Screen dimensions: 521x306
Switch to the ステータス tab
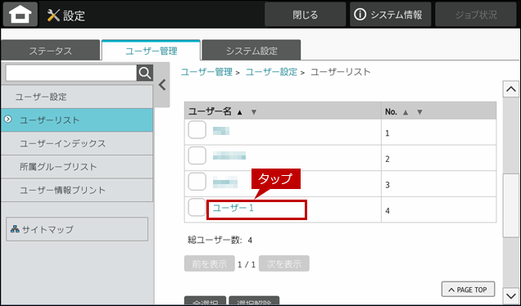(51, 51)
